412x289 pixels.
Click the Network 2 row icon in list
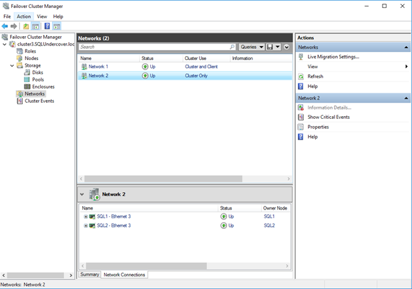tap(84, 75)
